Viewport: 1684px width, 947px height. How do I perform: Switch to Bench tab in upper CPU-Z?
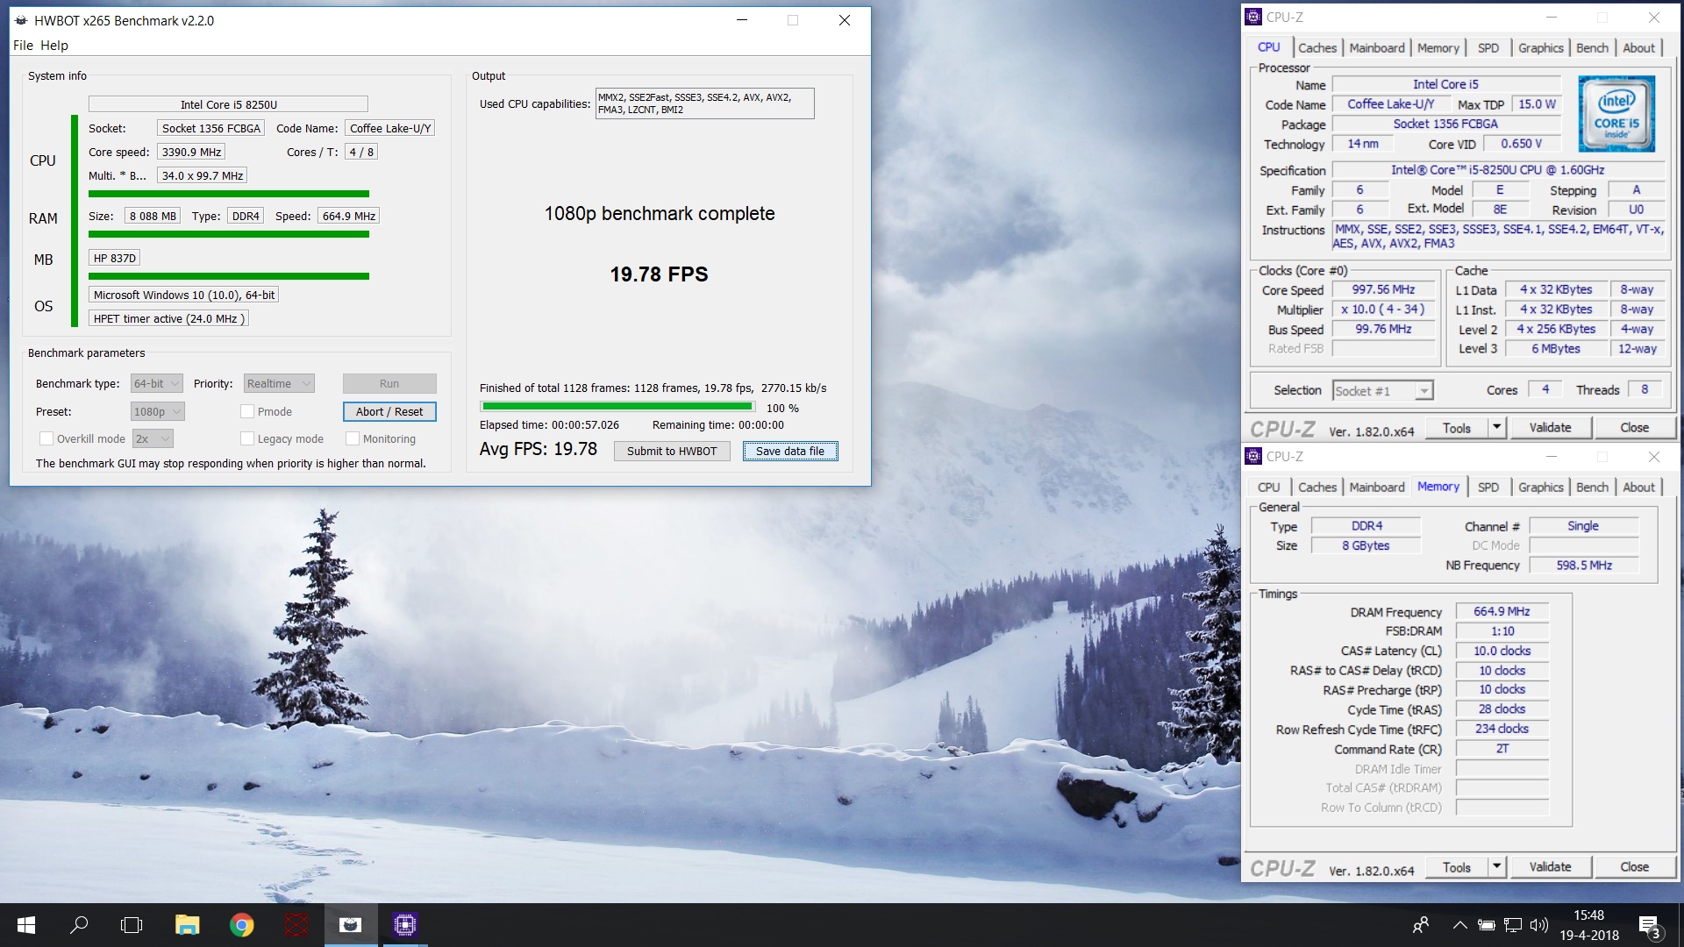click(x=1592, y=48)
